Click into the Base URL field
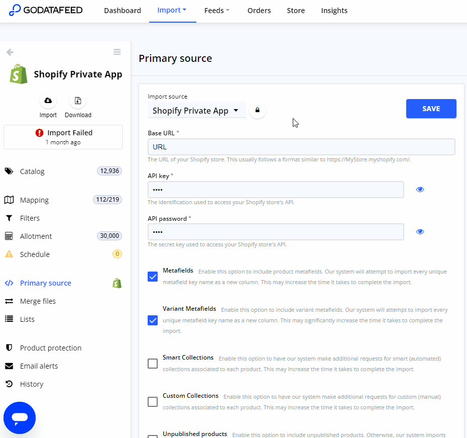 coord(301,147)
